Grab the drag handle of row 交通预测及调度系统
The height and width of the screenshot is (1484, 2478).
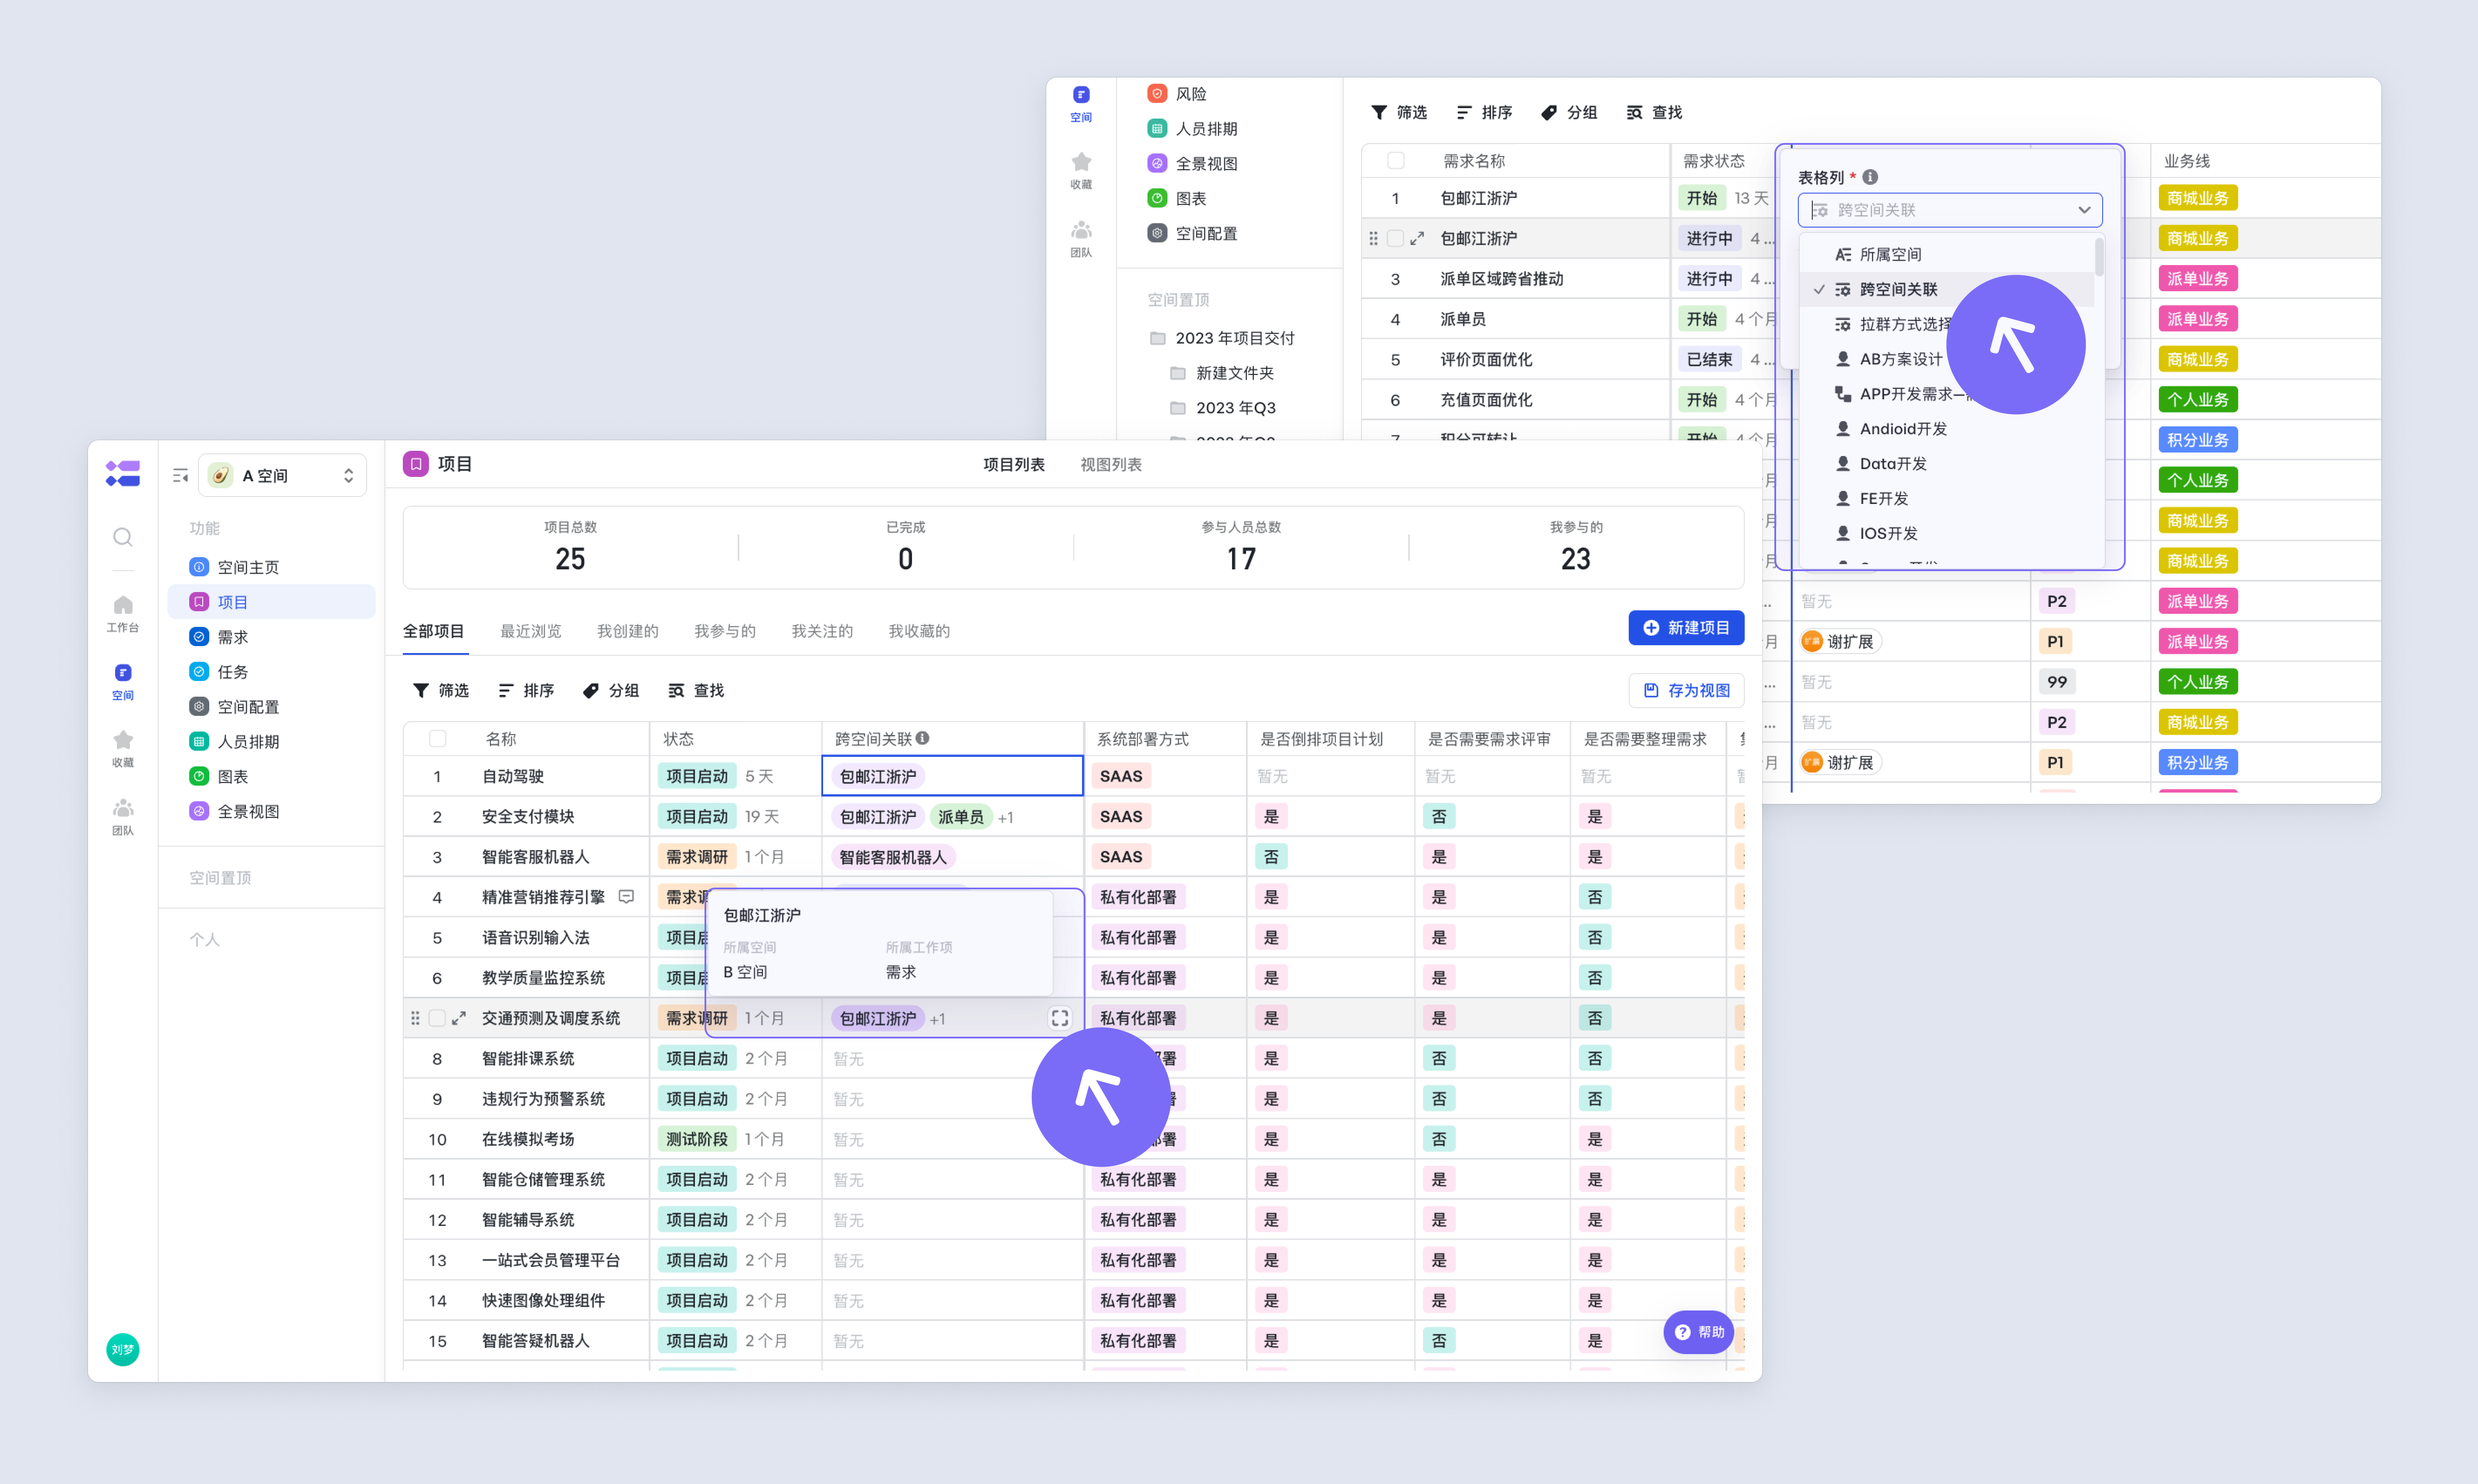(x=415, y=1018)
